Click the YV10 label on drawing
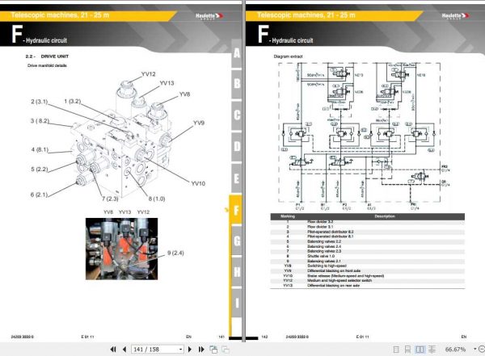Screen dimensions: 485x356 [198, 183]
